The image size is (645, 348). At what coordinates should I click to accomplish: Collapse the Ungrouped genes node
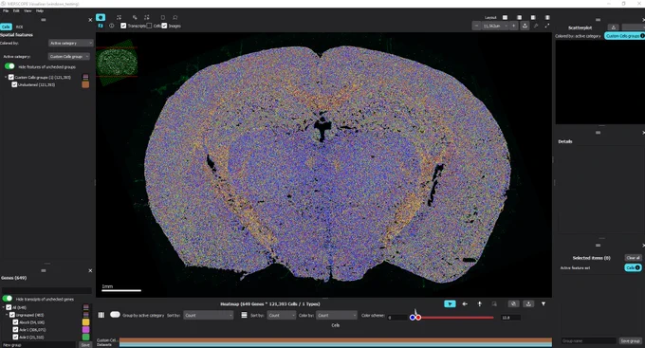click(7, 315)
